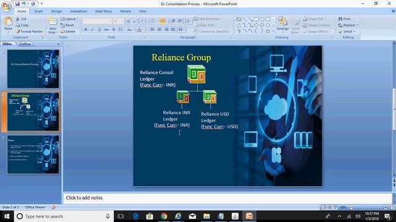
Task: Click Text Direction button
Action: (x=208, y=19)
